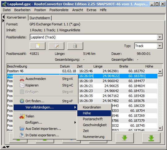Screen dimensions: 167x150
Task: Create a new position list button
Action: (37, 46)
